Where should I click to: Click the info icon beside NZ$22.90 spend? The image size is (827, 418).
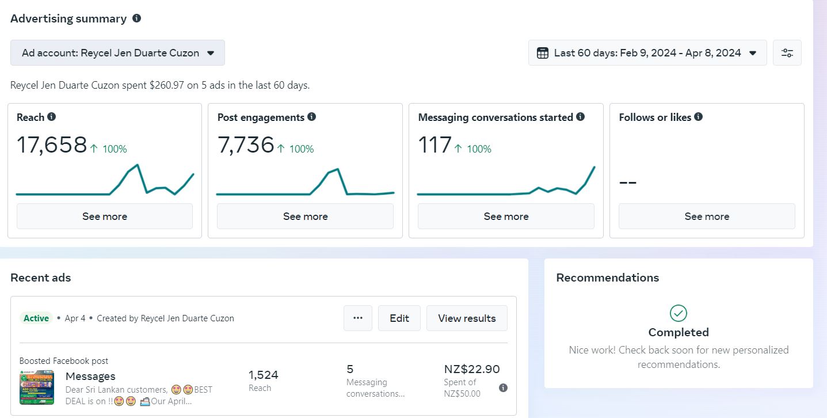(x=503, y=387)
